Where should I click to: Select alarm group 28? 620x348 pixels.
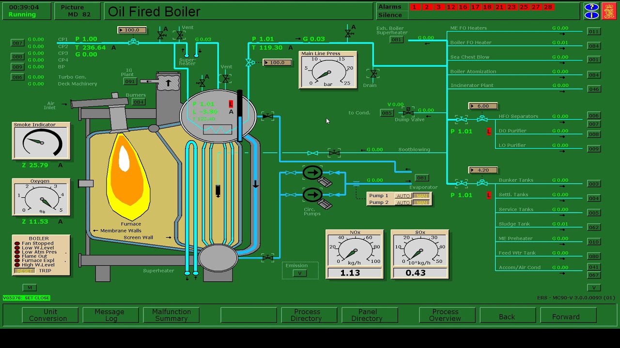[548, 7]
